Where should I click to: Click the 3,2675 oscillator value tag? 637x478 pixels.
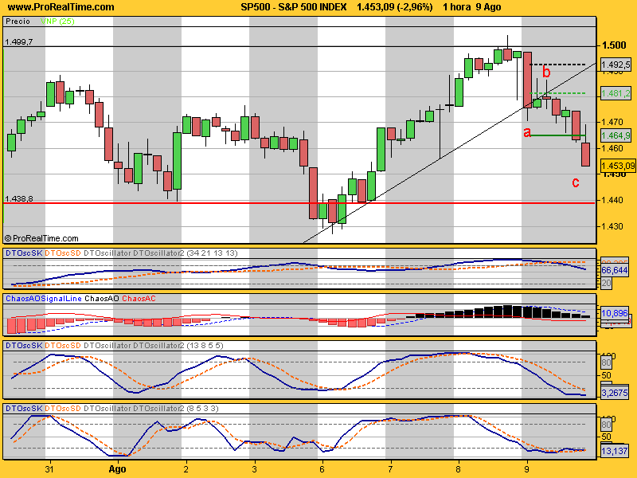click(x=615, y=393)
